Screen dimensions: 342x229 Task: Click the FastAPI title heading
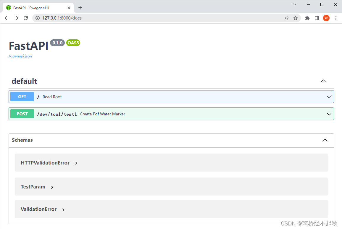(x=28, y=46)
